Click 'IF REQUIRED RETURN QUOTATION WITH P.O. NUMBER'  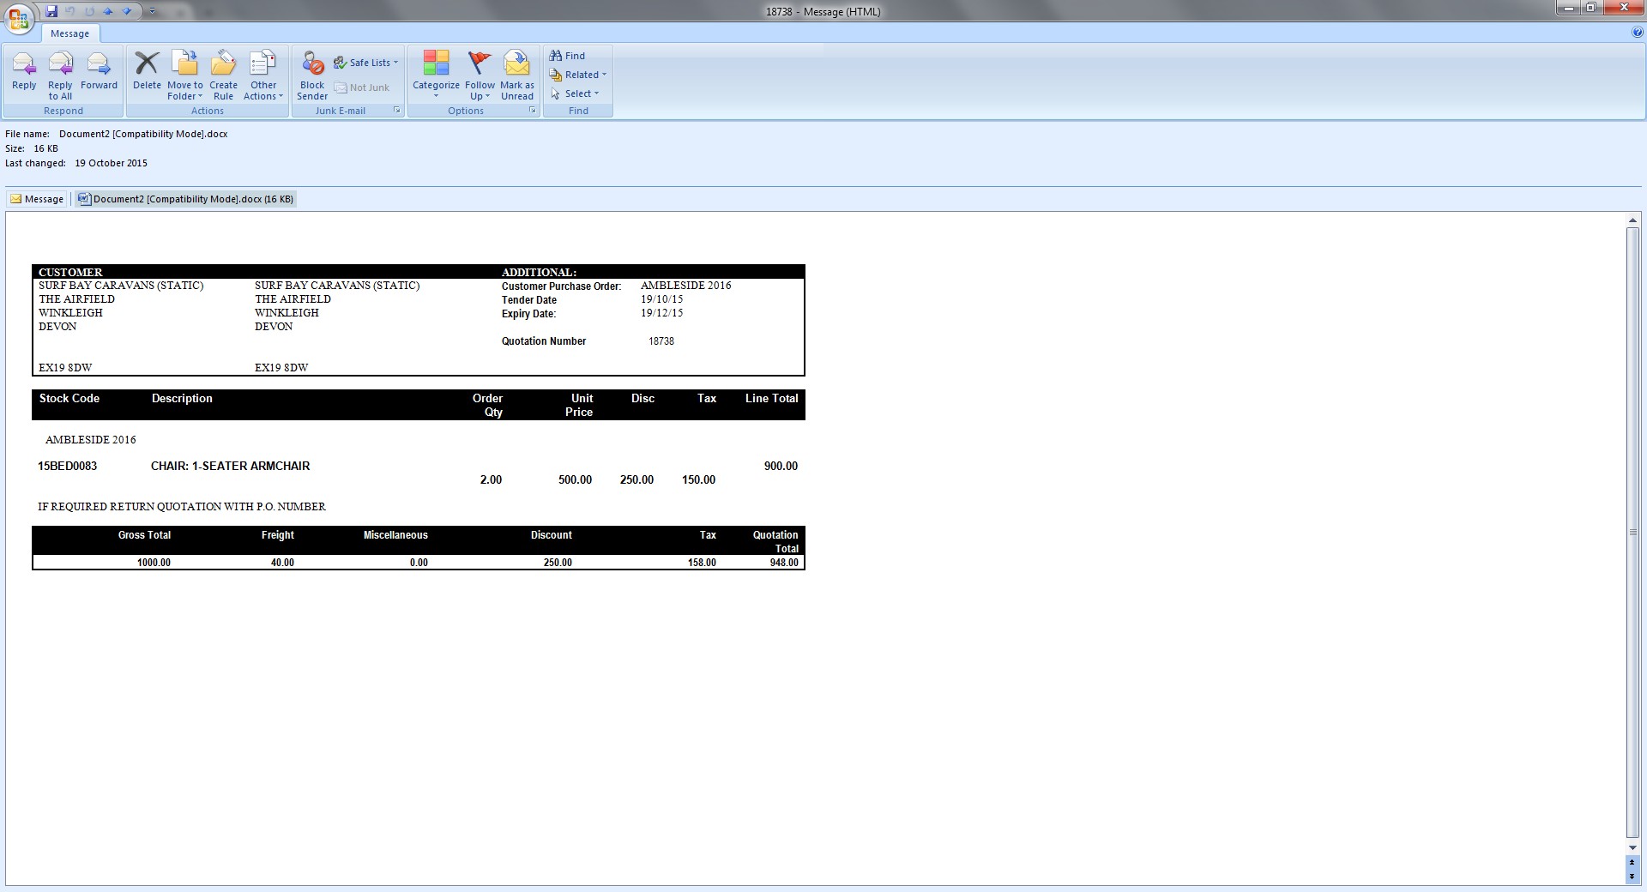pos(182,507)
